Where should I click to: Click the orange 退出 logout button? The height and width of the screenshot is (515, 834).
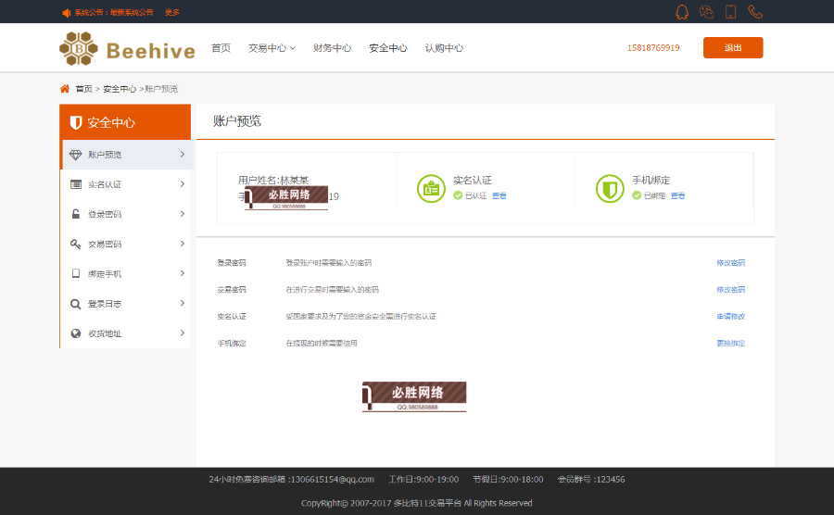click(x=733, y=48)
